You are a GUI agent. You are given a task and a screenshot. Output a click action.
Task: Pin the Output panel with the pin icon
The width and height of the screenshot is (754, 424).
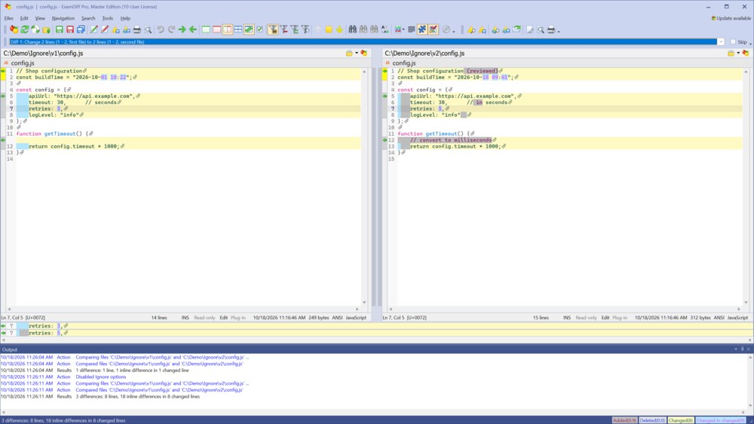point(742,349)
